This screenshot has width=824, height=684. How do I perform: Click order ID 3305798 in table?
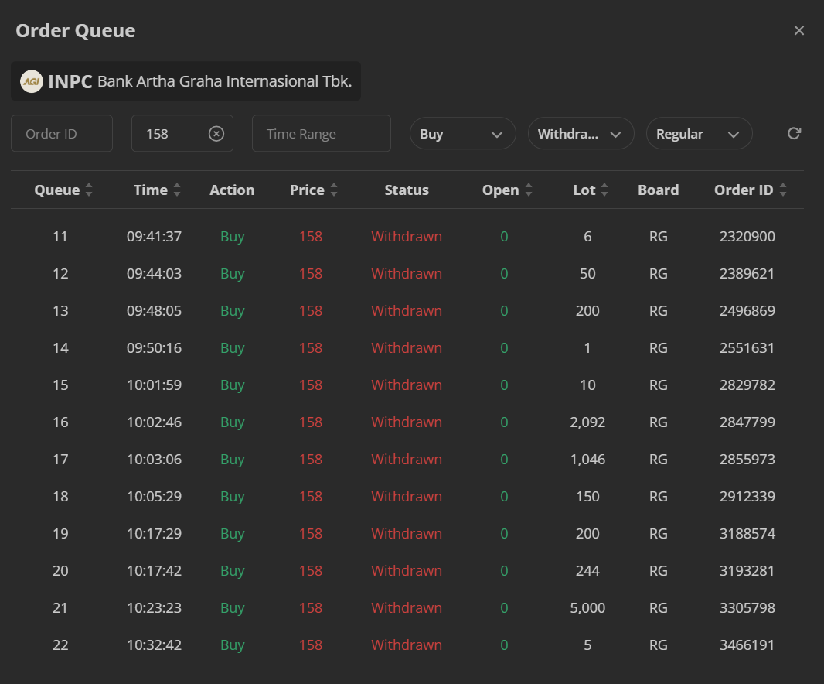point(747,608)
